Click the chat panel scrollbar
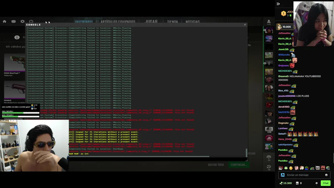The width and height of the screenshot is (334, 188). pyautogui.click(x=333, y=158)
